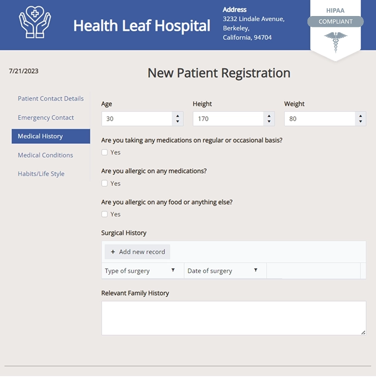Open the Date of surgery column filter

(x=255, y=270)
